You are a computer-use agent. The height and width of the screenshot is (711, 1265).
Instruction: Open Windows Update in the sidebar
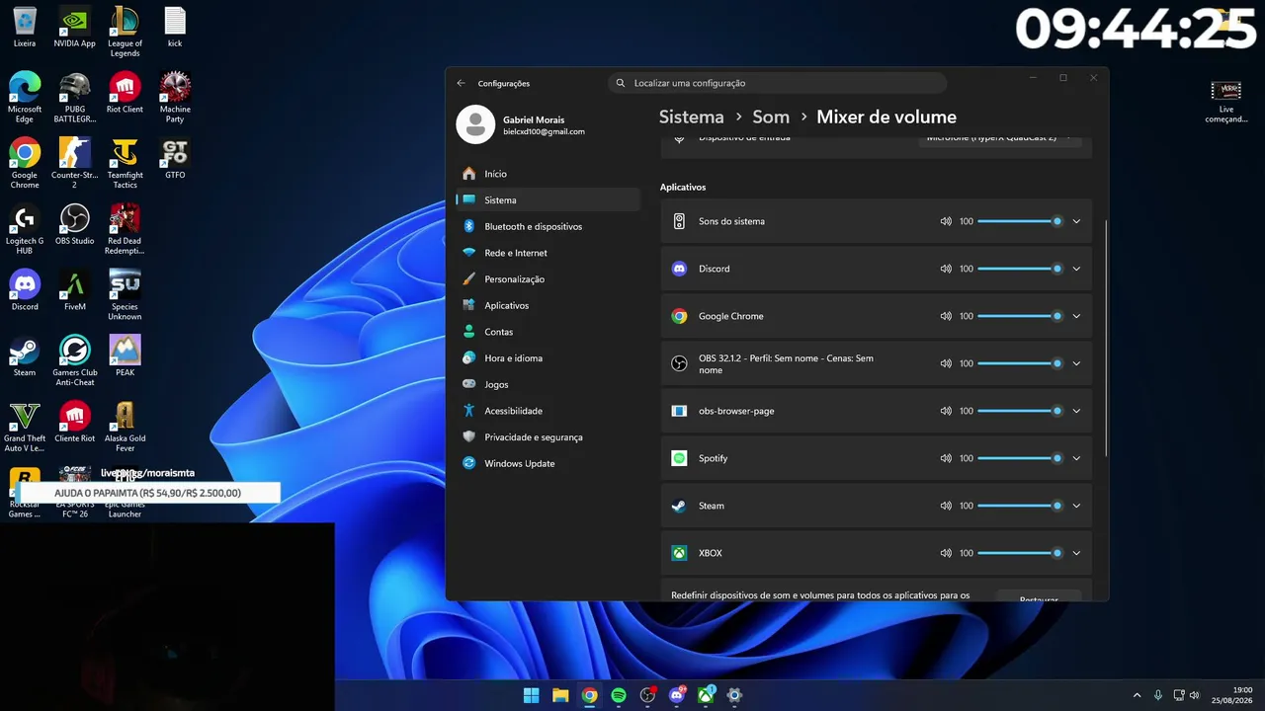pos(548,463)
